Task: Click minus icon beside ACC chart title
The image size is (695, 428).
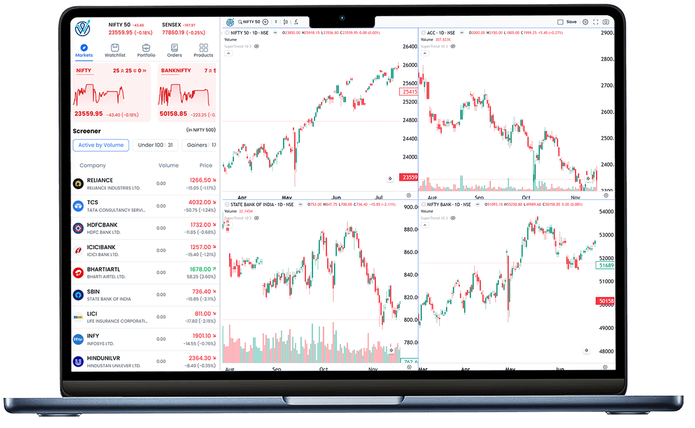Action: tap(462, 33)
